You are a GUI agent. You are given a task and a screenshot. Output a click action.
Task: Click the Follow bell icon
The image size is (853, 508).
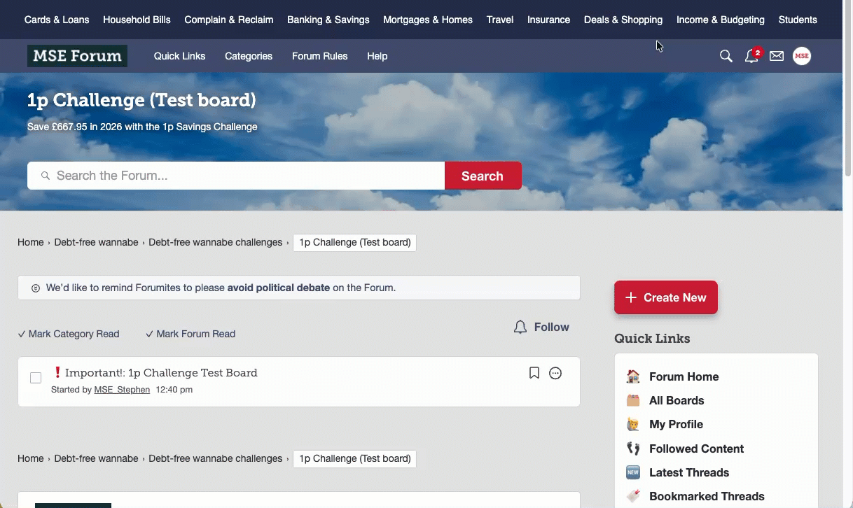pos(520,327)
